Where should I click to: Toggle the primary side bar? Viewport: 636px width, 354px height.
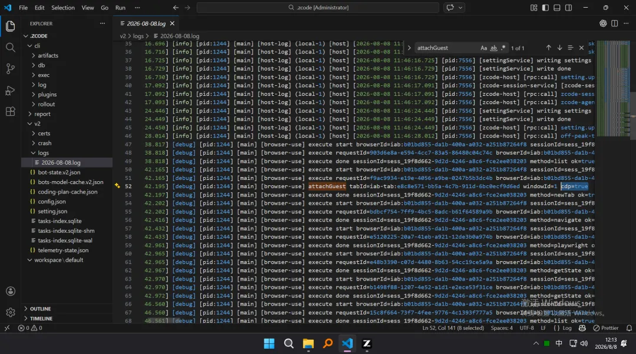click(545, 7)
